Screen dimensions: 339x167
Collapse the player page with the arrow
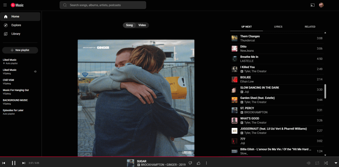tap(335, 163)
